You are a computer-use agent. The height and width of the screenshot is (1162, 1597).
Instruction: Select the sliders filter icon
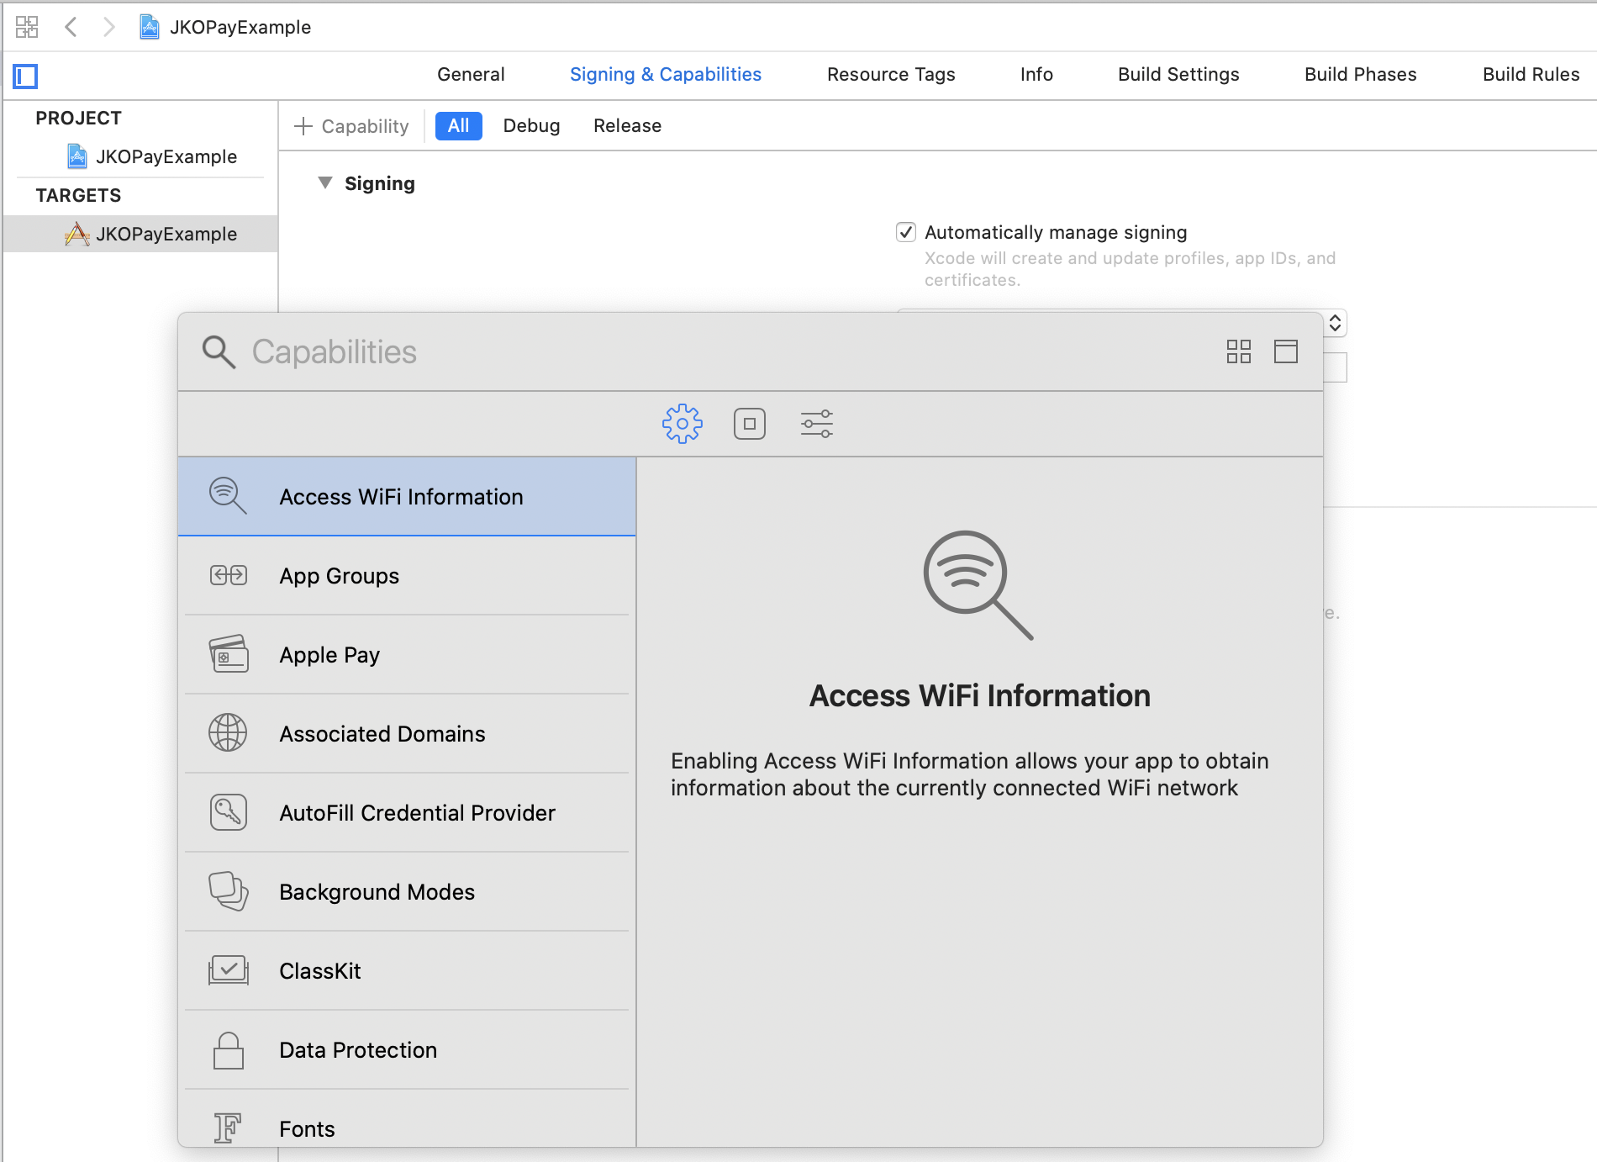coord(817,424)
